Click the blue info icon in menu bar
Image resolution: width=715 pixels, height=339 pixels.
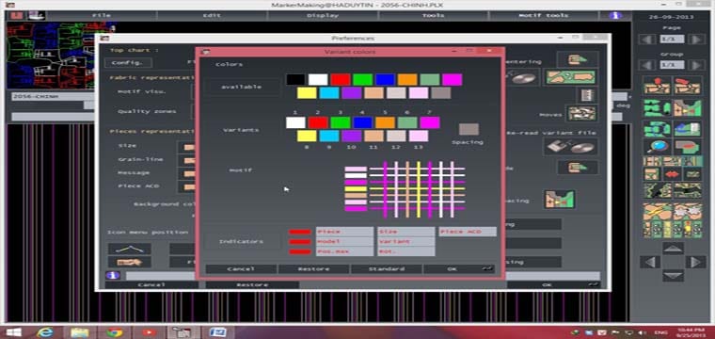click(x=615, y=15)
